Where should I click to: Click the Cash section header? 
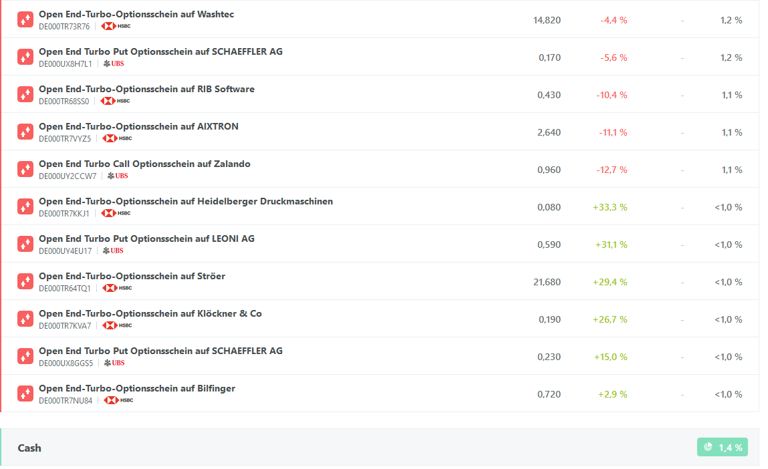(29, 448)
